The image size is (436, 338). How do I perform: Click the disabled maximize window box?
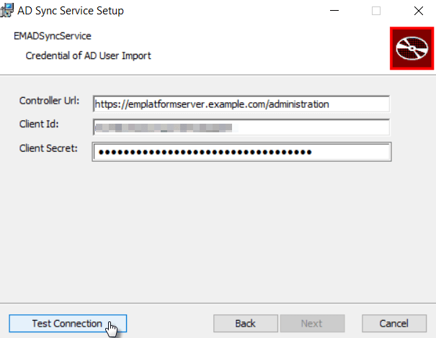coord(376,11)
